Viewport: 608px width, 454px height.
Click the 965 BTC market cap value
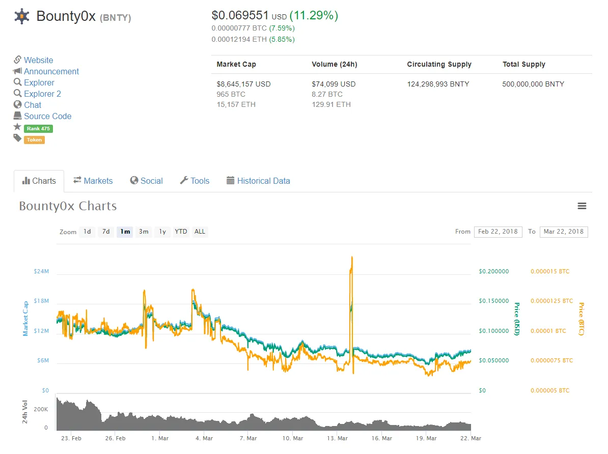pos(231,94)
